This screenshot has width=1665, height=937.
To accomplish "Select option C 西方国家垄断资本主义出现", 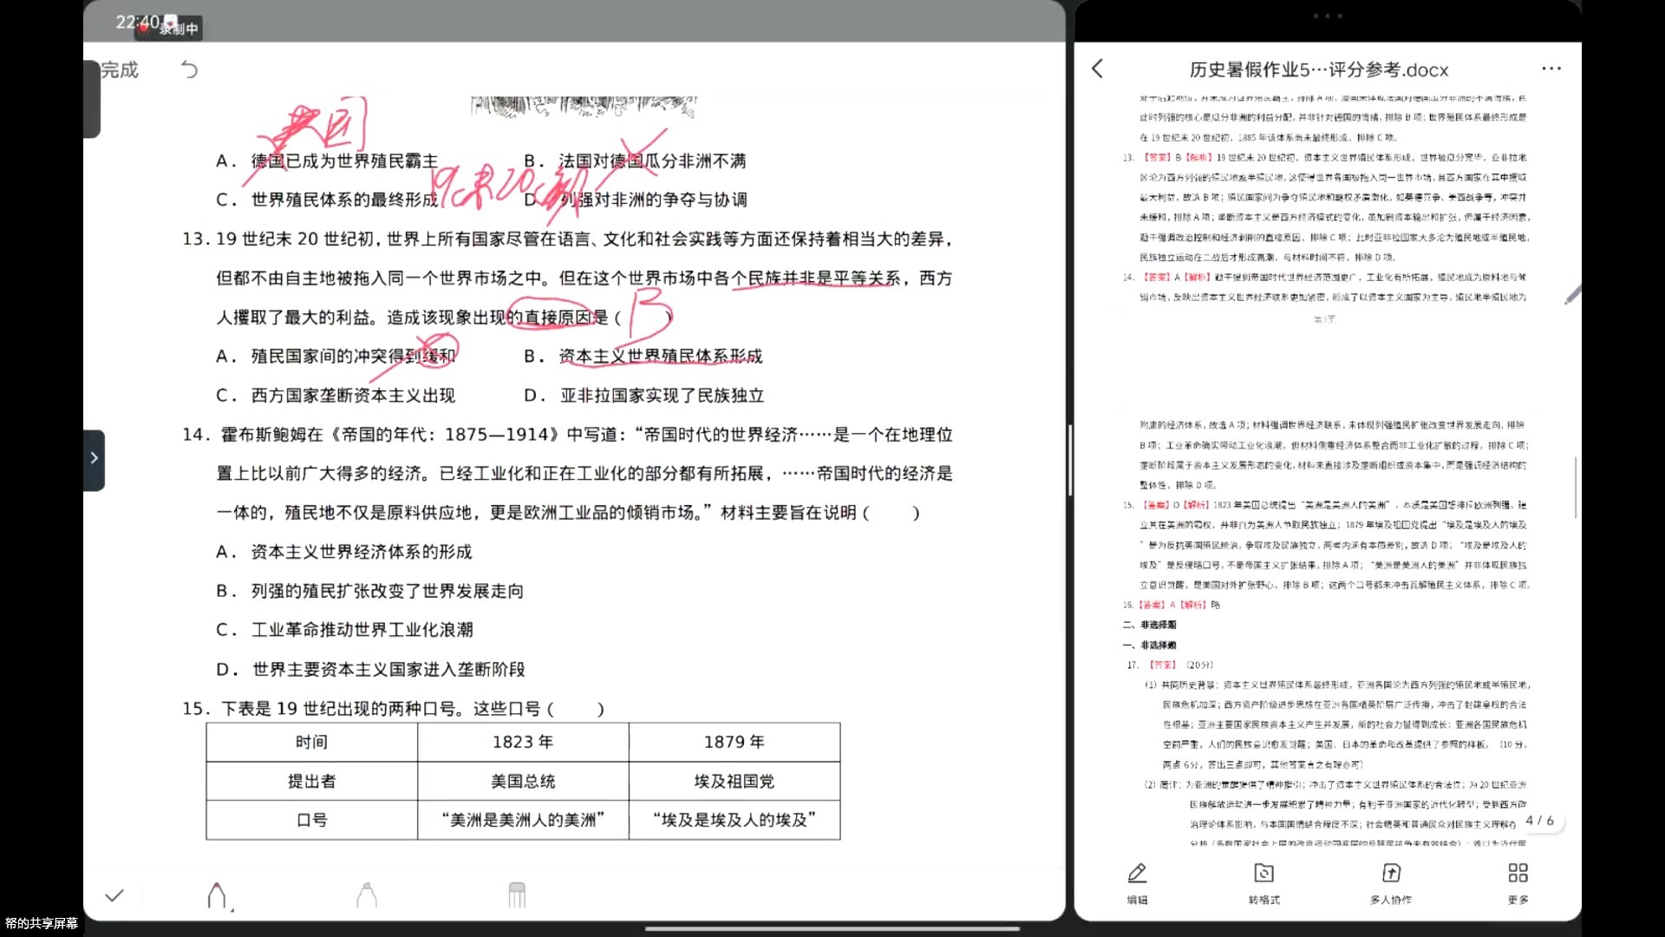I will tap(336, 396).
